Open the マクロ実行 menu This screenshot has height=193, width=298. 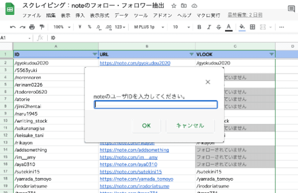(208, 15)
